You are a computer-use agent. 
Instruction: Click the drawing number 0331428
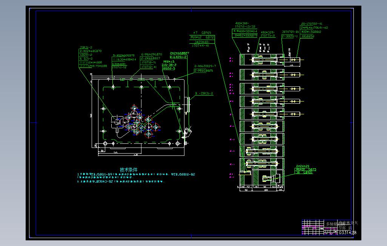[x=347, y=233]
